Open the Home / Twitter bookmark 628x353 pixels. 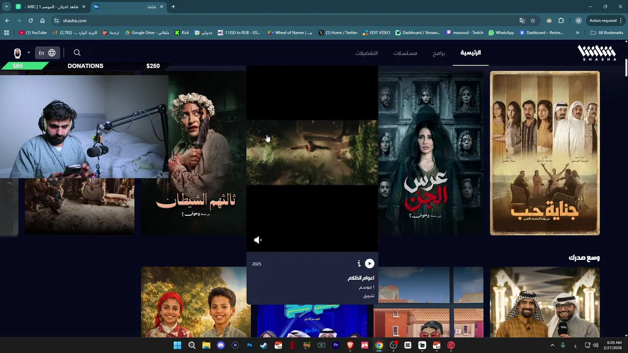pyautogui.click(x=338, y=33)
